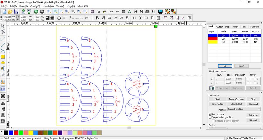
Task: Click the Go scale button
Action: [253, 120]
